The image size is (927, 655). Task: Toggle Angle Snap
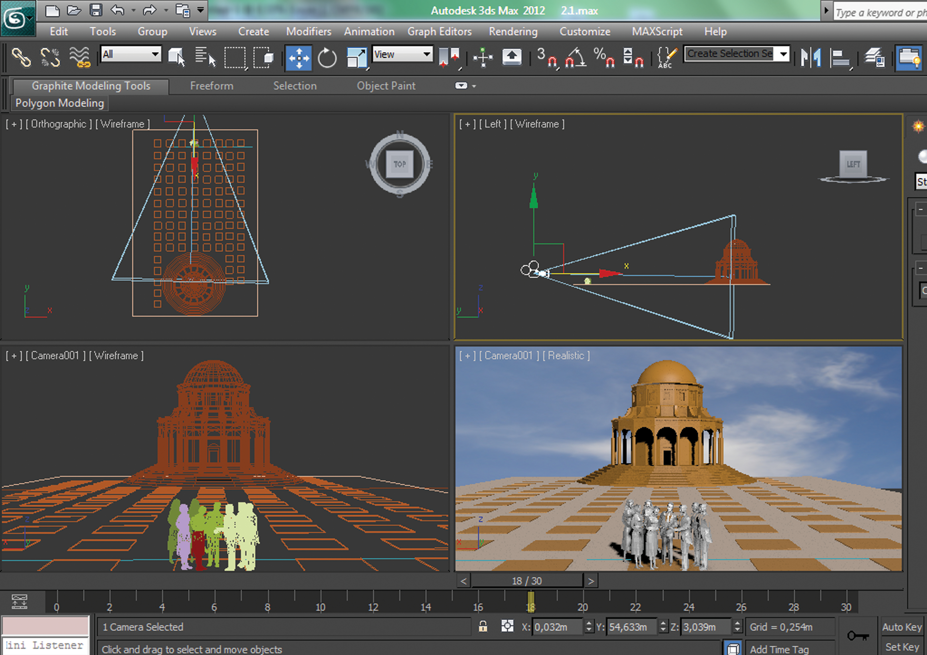[576, 57]
